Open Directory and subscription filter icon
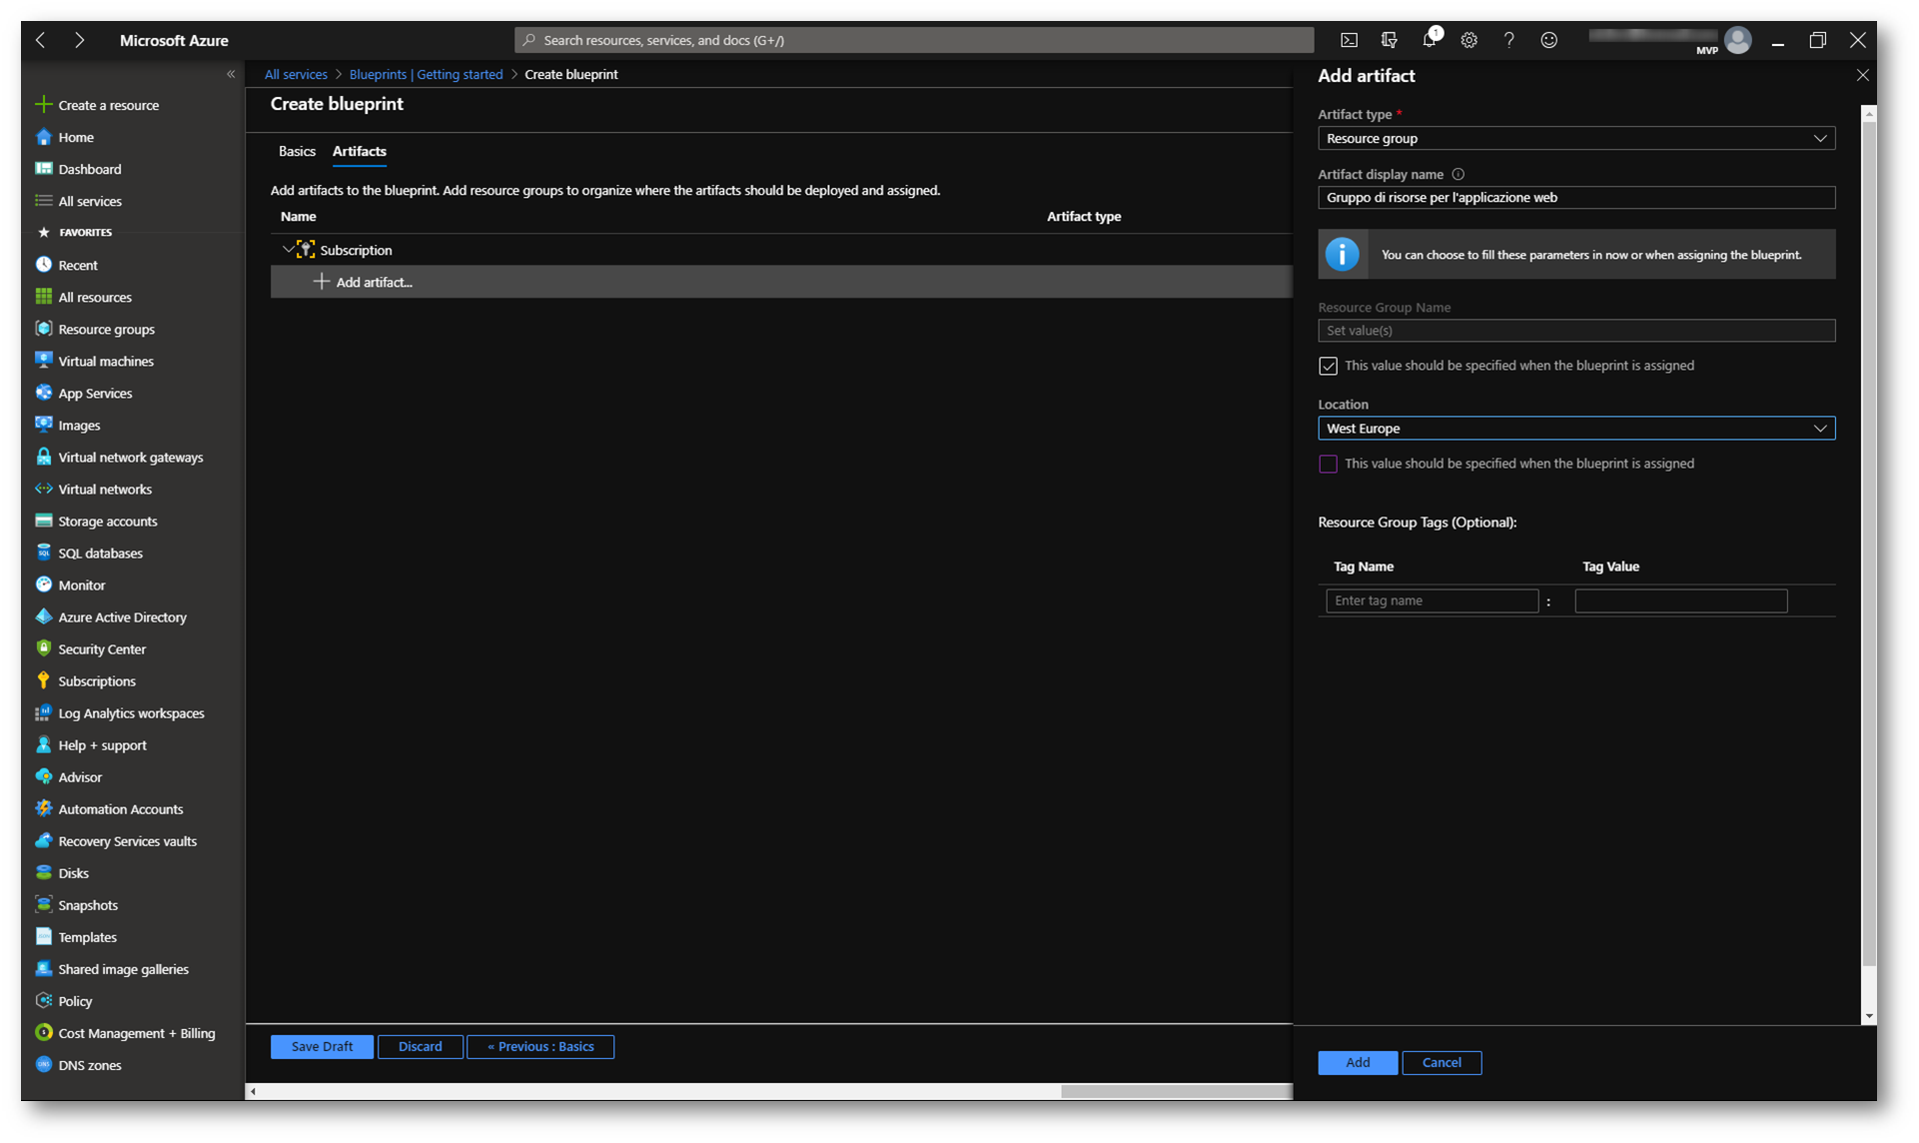The height and width of the screenshot is (1143, 1919). coord(1389,40)
